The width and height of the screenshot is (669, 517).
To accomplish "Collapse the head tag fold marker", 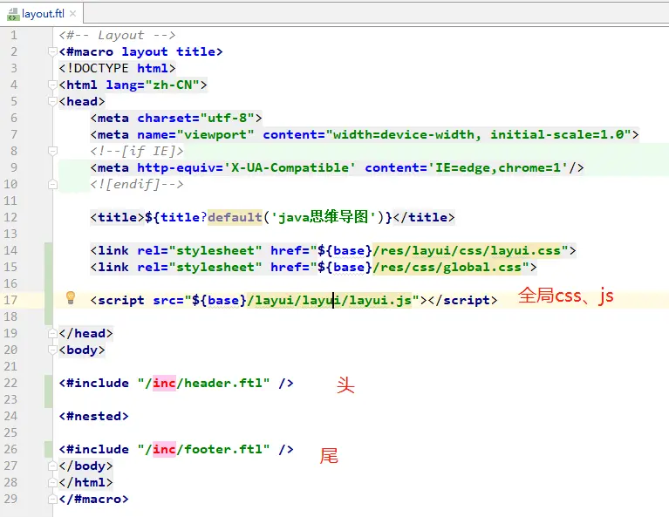I will [52, 101].
